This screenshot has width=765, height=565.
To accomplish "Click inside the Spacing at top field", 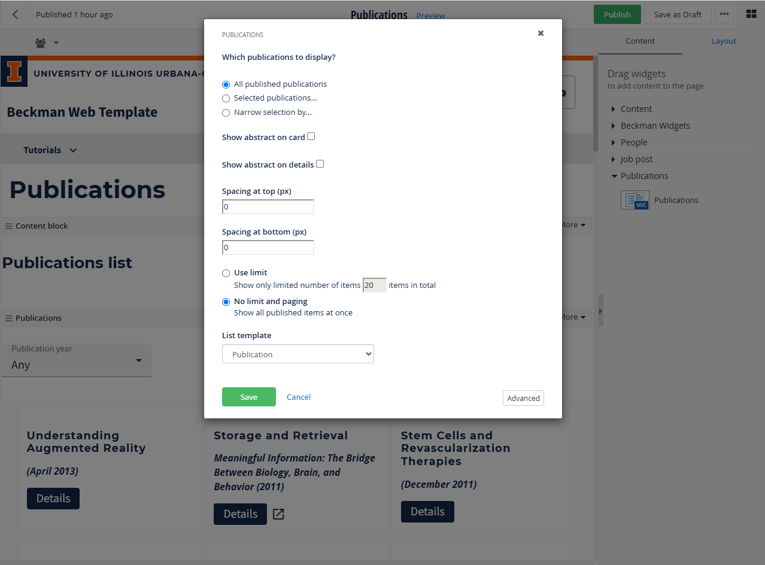I will click(x=268, y=206).
